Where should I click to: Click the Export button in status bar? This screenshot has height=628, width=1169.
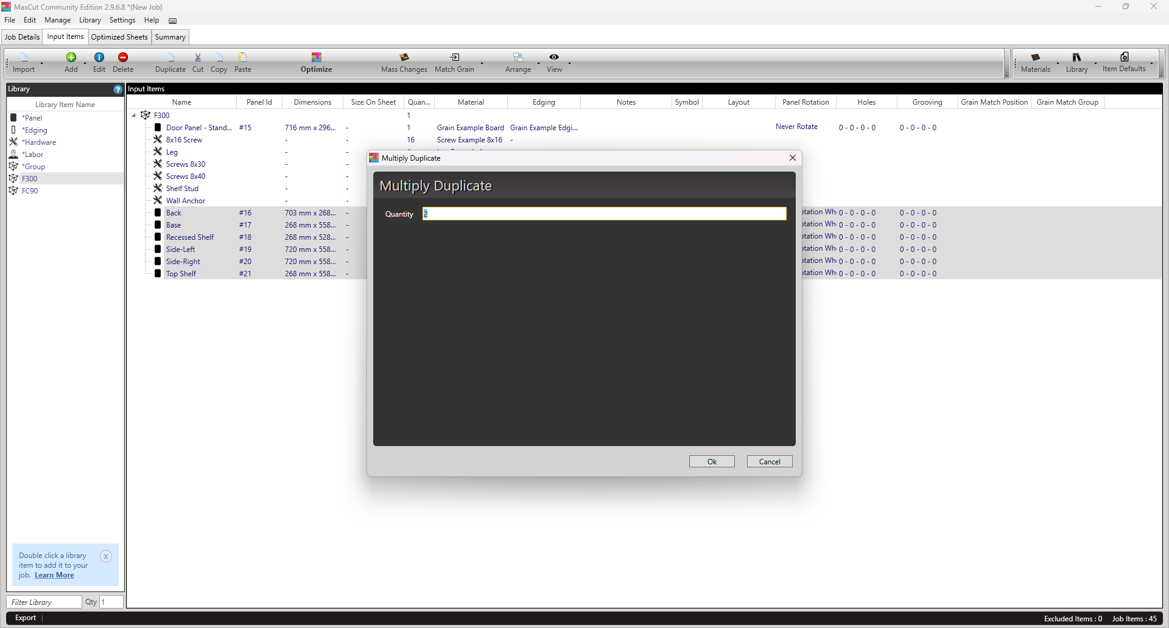tap(26, 618)
